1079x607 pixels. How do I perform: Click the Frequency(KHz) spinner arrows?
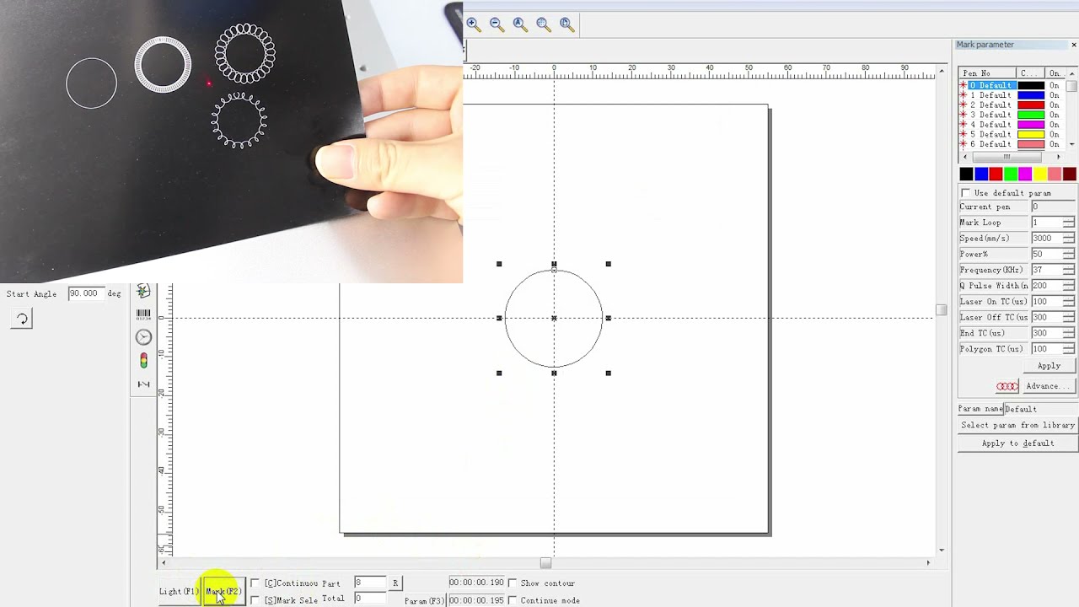click(1069, 270)
